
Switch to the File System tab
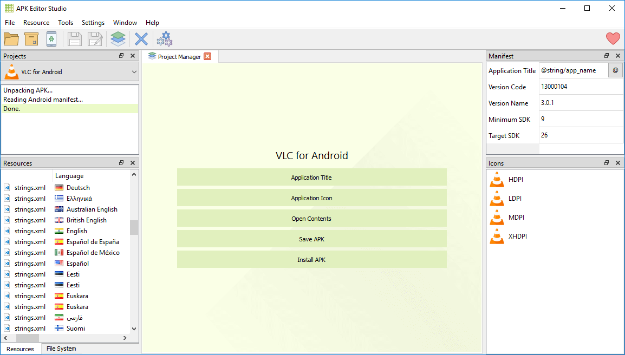click(x=61, y=349)
